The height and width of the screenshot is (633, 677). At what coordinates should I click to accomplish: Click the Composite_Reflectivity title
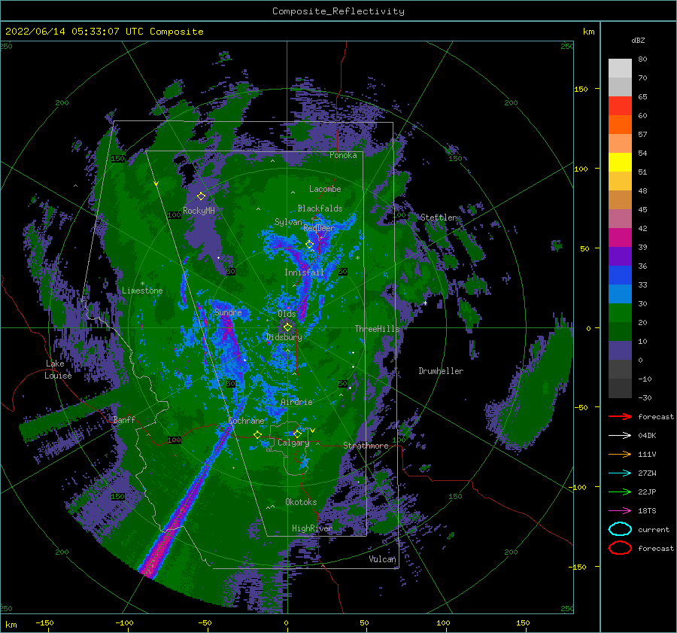tap(338, 11)
